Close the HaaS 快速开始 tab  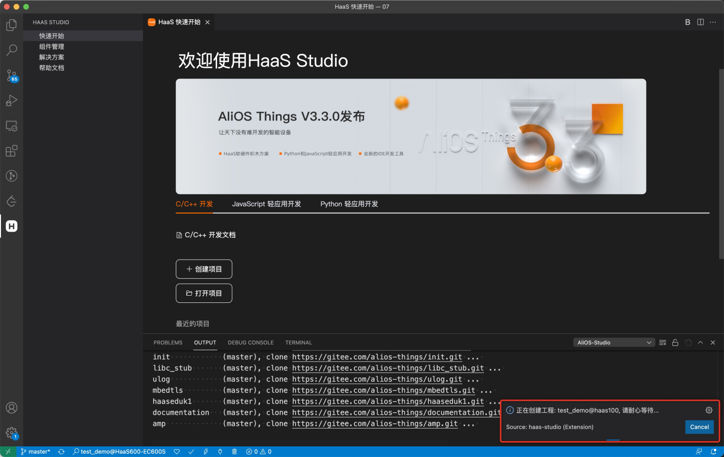207,22
